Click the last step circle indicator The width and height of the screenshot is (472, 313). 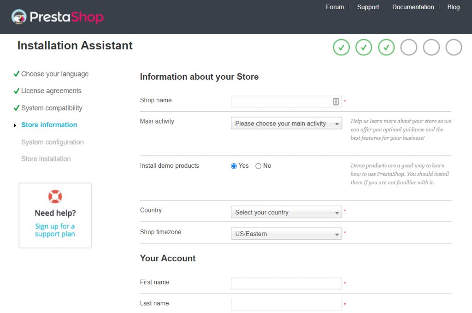454,47
